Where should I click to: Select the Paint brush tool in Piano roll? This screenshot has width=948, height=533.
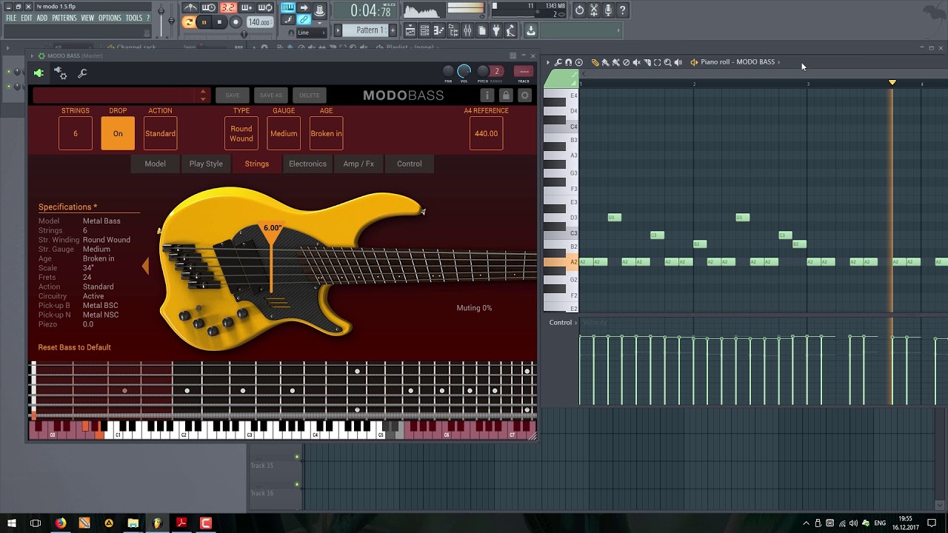pos(605,62)
